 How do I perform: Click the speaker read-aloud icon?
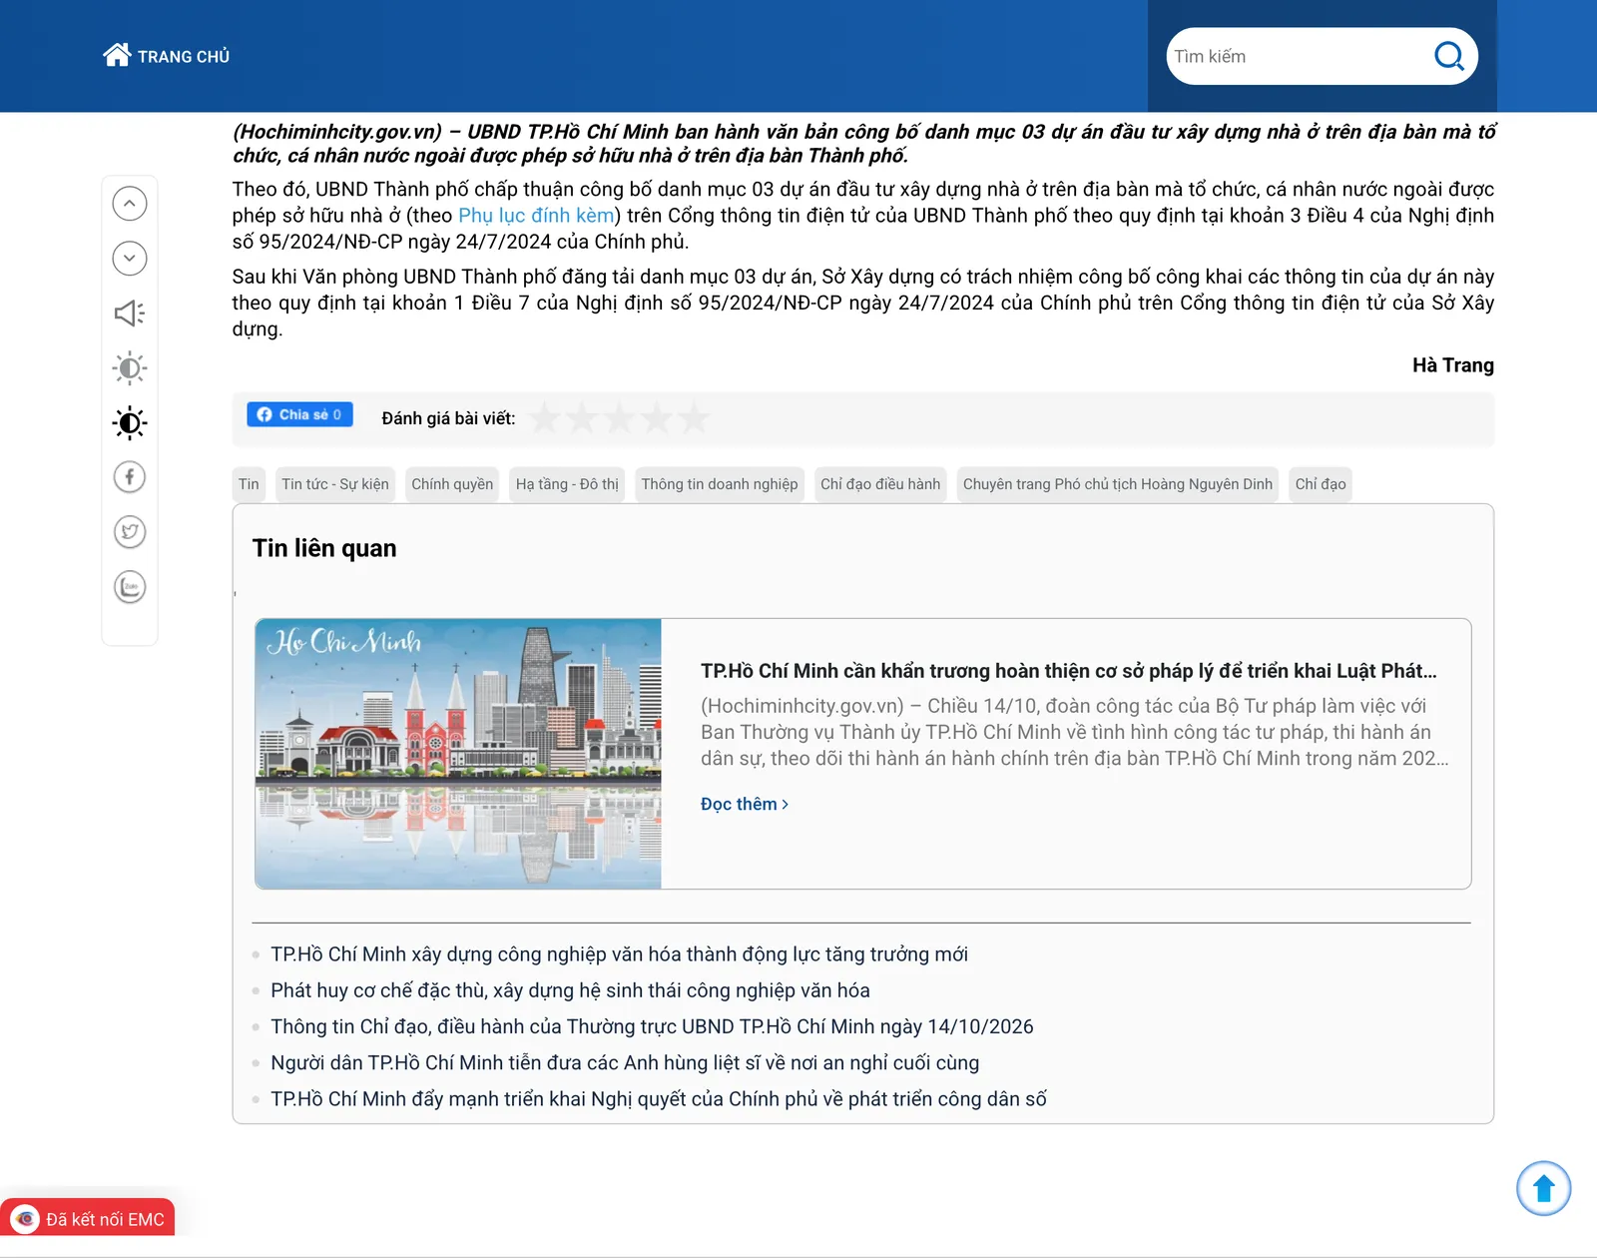(130, 314)
